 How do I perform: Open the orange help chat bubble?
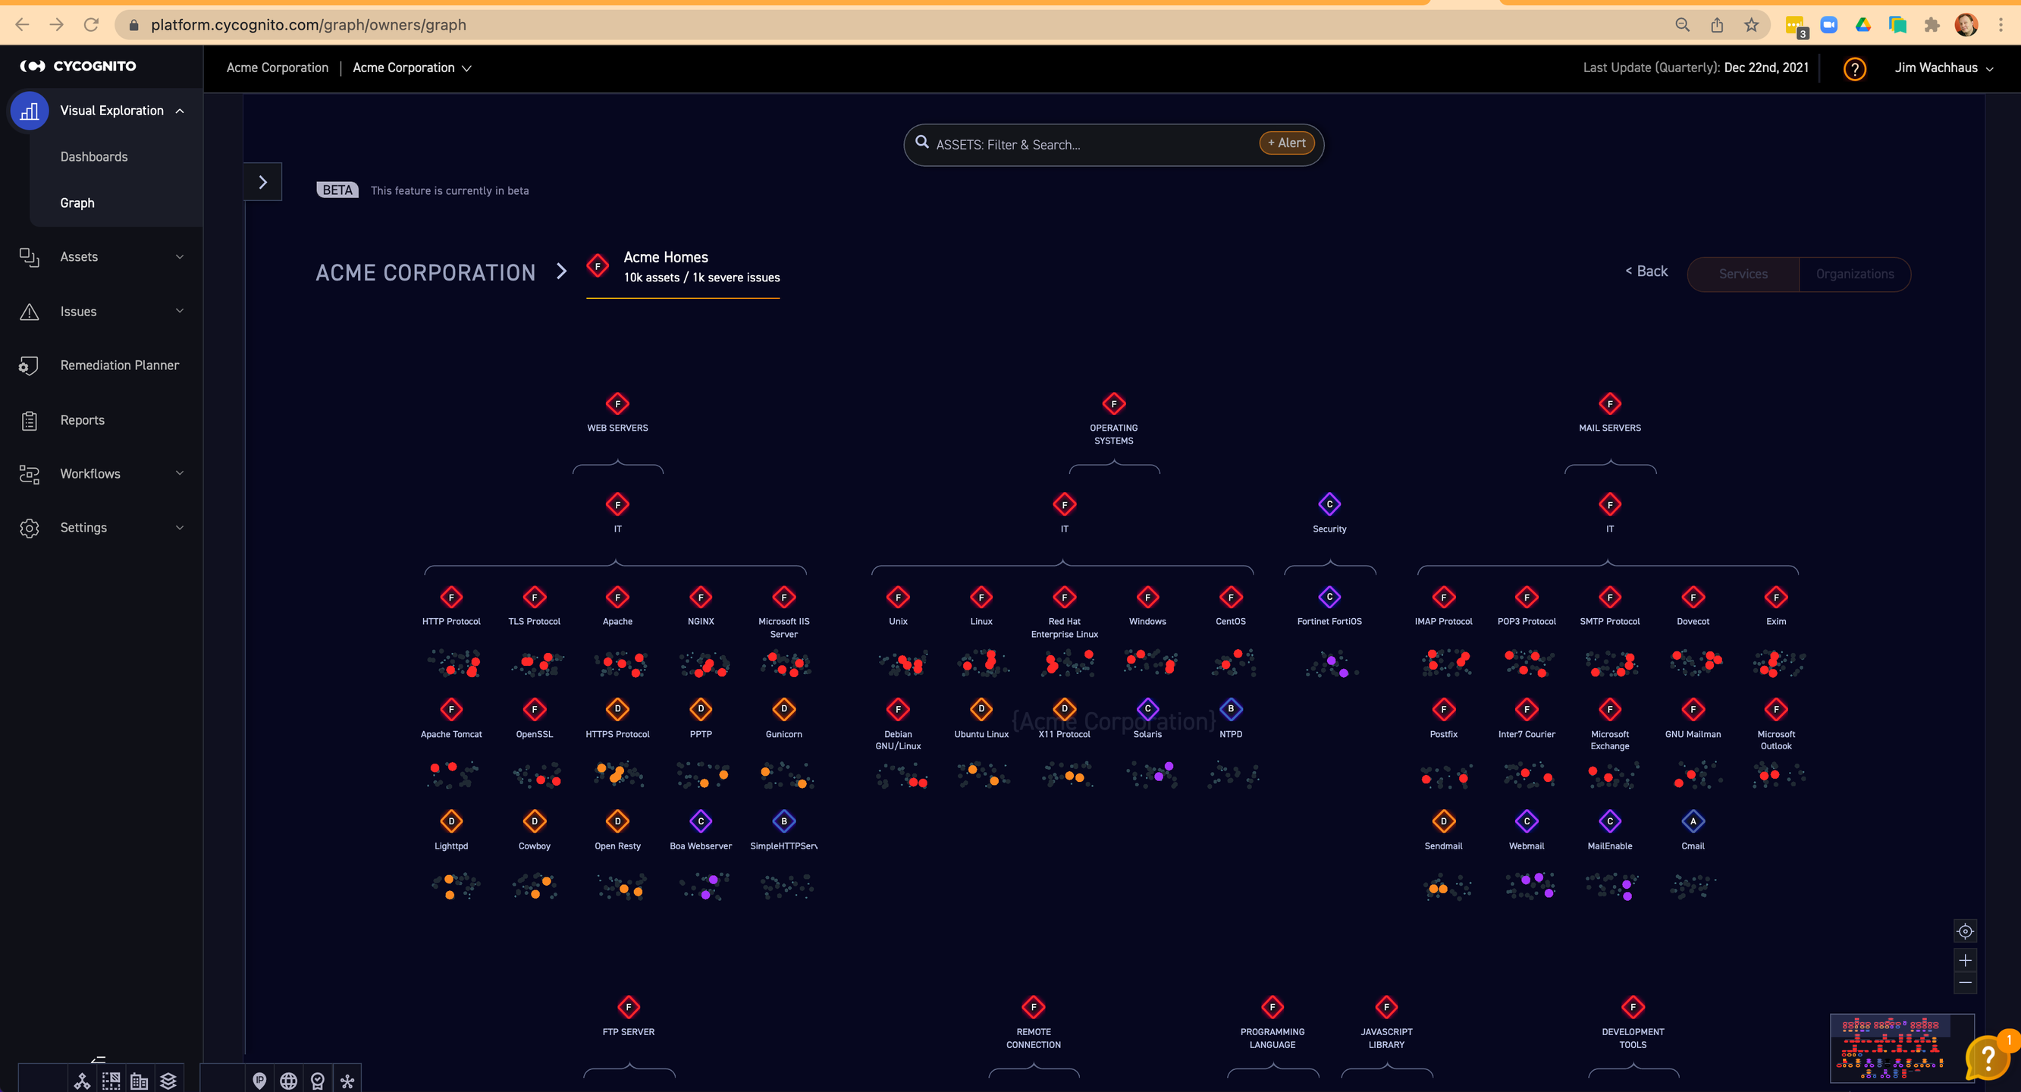click(1988, 1059)
